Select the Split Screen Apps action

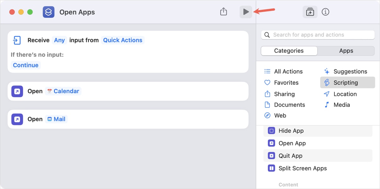[x=302, y=168]
